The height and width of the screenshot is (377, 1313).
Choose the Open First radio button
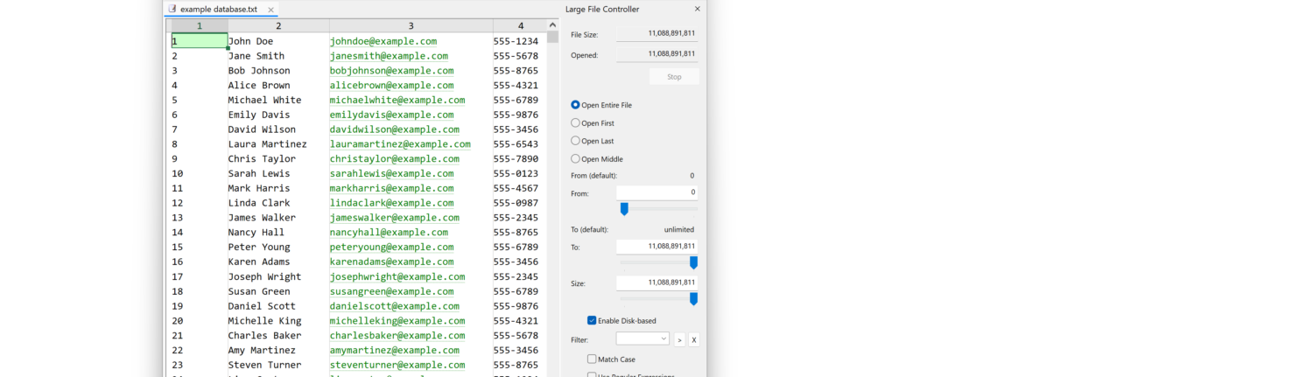(x=575, y=123)
